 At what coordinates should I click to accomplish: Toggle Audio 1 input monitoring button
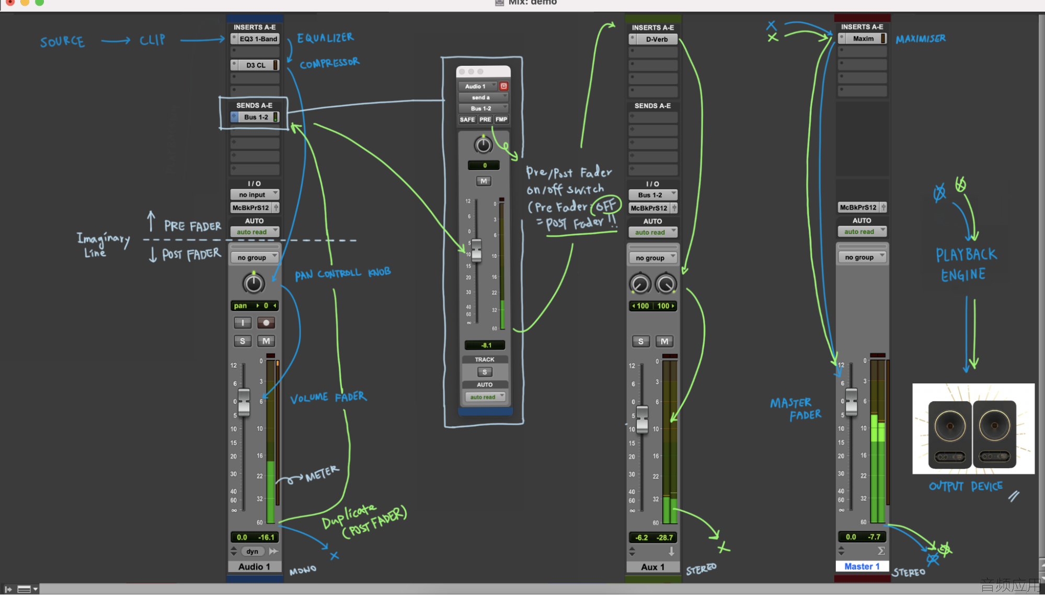point(243,323)
